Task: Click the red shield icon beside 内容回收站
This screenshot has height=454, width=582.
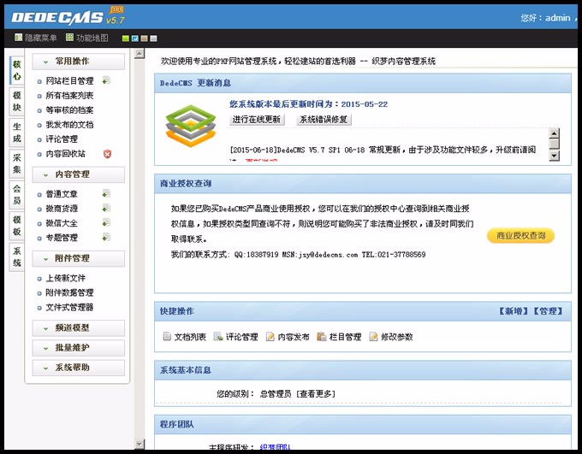Action: [107, 154]
